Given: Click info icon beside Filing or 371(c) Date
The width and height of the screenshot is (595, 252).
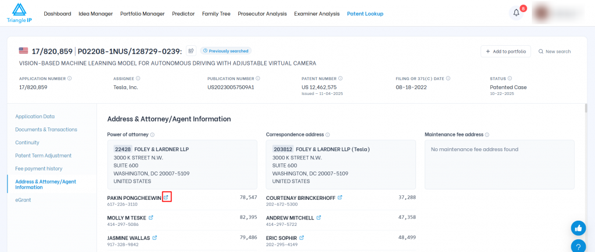Looking at the screenshot, I should [448, 79].
